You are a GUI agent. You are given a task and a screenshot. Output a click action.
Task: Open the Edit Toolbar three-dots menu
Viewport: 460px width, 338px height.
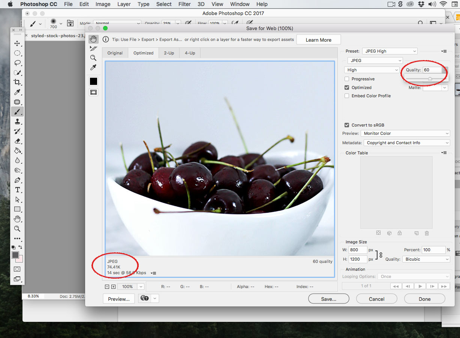tap(17, 238)
